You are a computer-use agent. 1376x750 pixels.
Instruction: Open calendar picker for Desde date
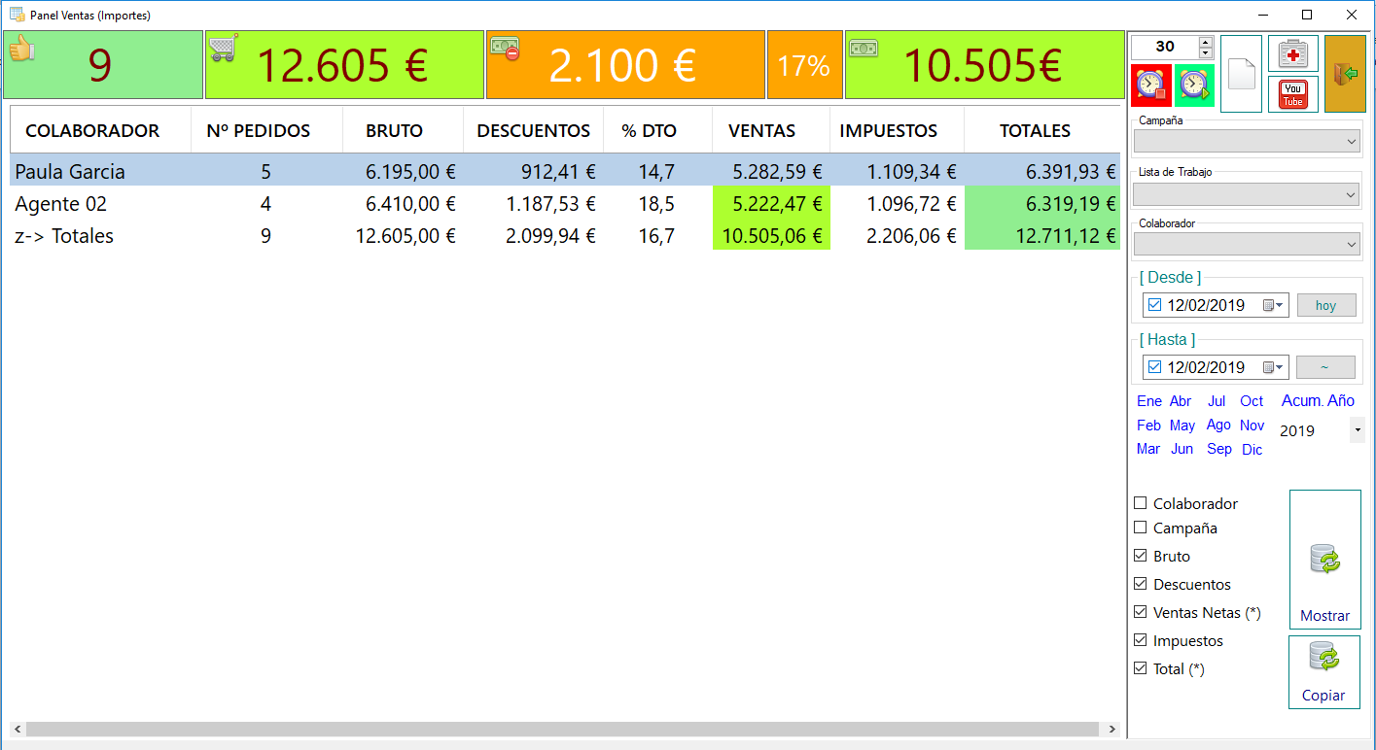pos(1273,305)
